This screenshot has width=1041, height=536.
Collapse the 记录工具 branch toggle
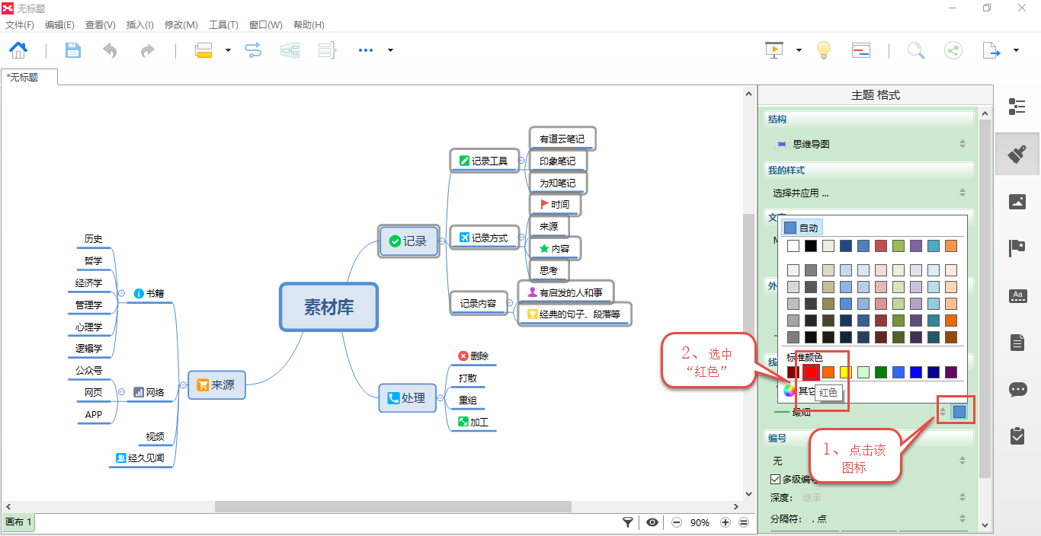point(523,161)
